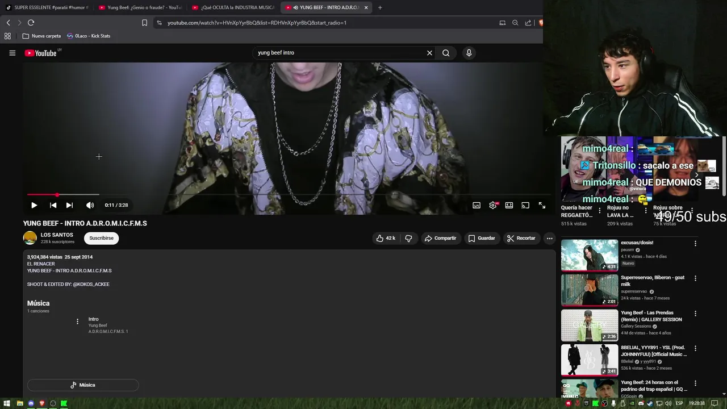The image size is (727, 409).
Task: Start voice search with the microphone icon
Action: pyautogui.click(x=469, y=53)
